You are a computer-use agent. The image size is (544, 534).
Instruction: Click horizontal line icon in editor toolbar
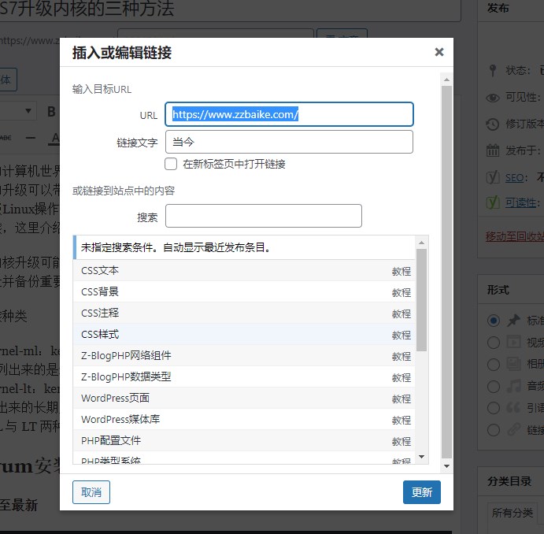click(31, 138)
